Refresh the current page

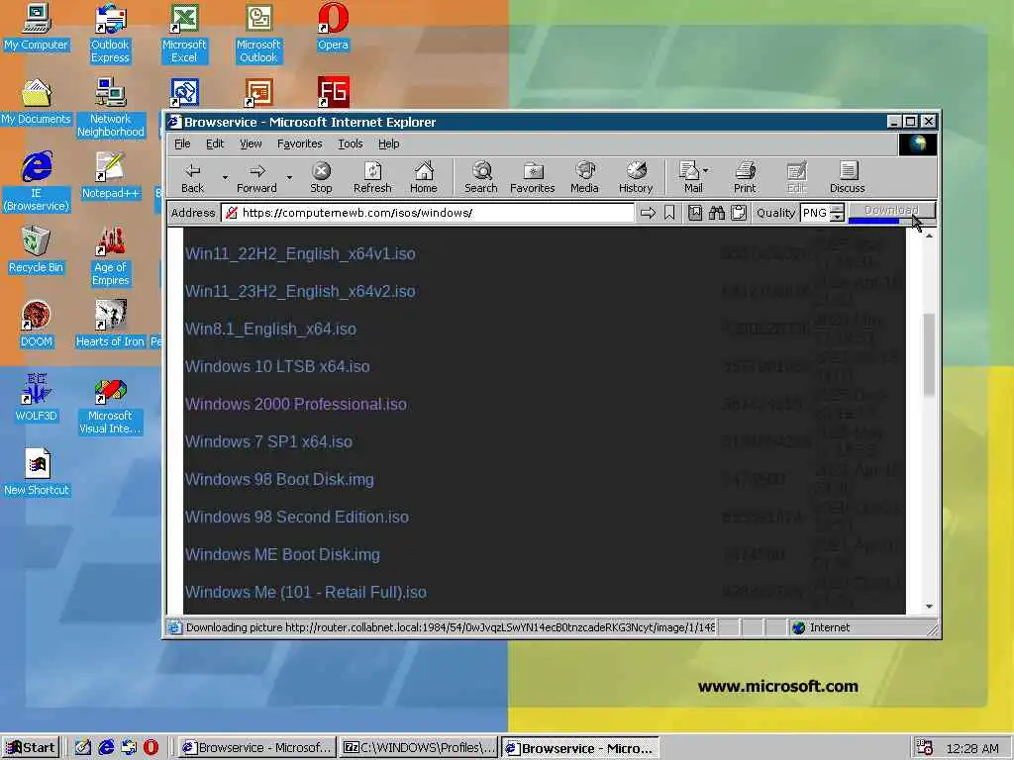372,178
